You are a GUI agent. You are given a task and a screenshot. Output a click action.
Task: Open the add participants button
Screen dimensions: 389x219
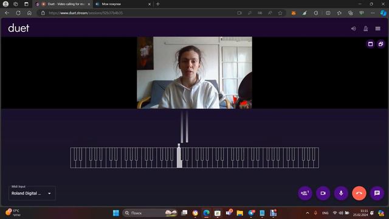tap(305, 193)
